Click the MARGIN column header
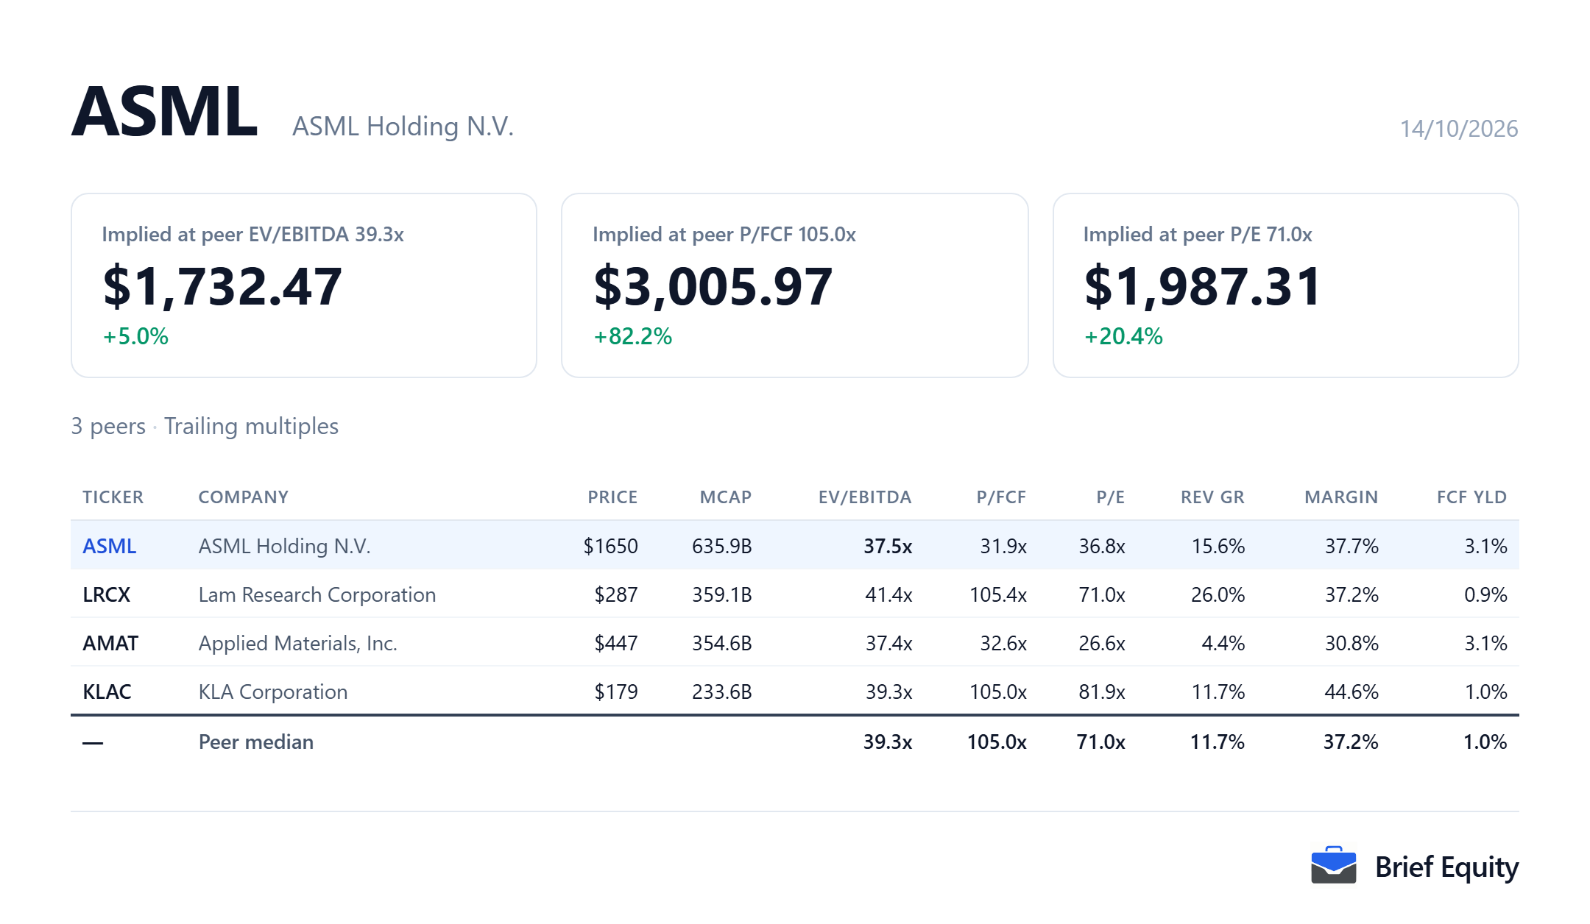The height and width of the screenshot is (924, 1590). (1341, 497)
